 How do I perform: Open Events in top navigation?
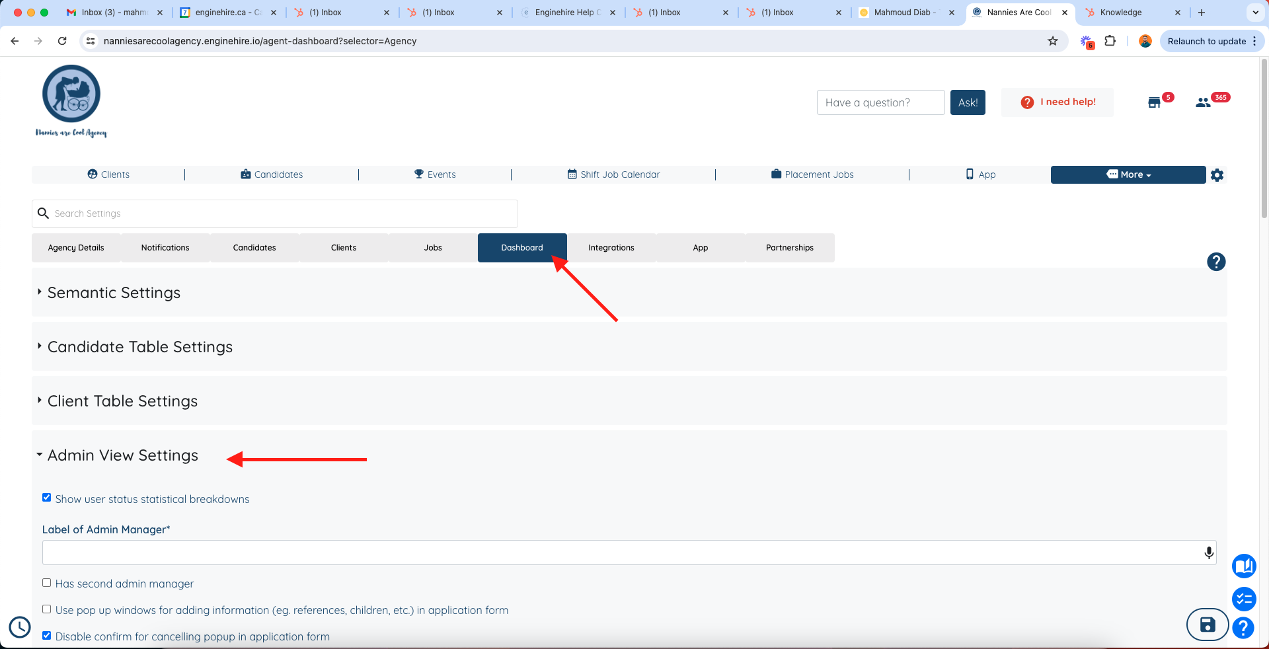(x=435, y=174)
